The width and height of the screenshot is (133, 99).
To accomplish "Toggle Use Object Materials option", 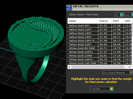I will (117, 73).
